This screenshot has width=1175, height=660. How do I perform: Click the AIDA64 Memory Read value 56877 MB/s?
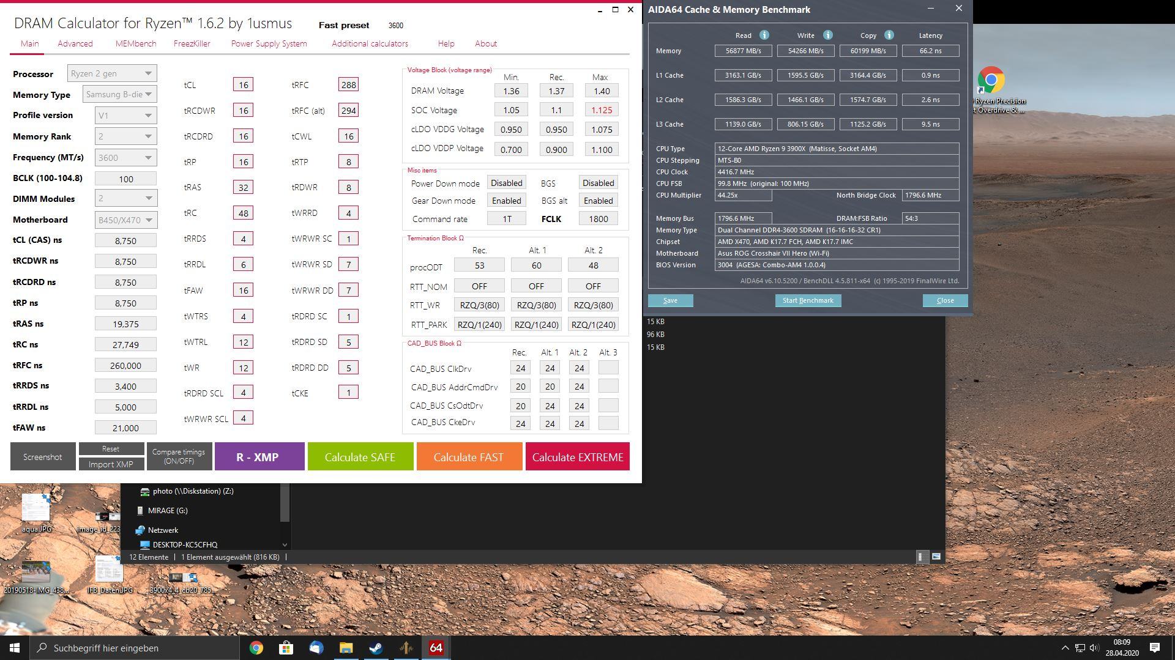tap(743, 51)
